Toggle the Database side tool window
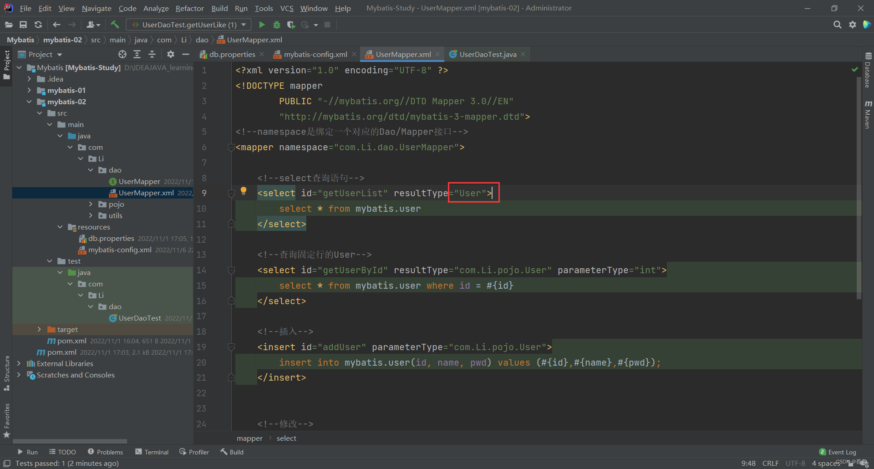 click(x=868, y=71)
